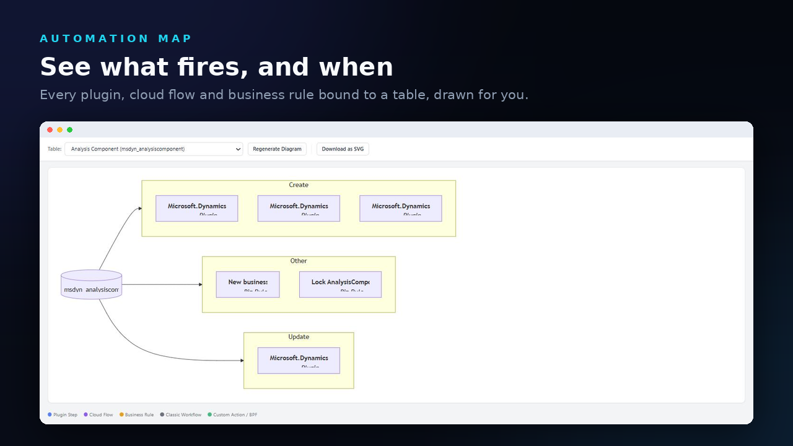Click the subtitle starting "Every plugin, cloud flow"

(x=284, y=95)
